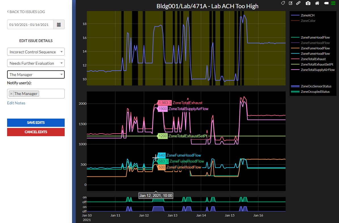Click the edit note icon at top right

[290, 3]
